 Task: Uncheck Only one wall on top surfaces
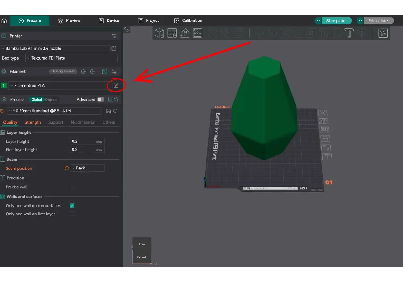pos(72,205)
